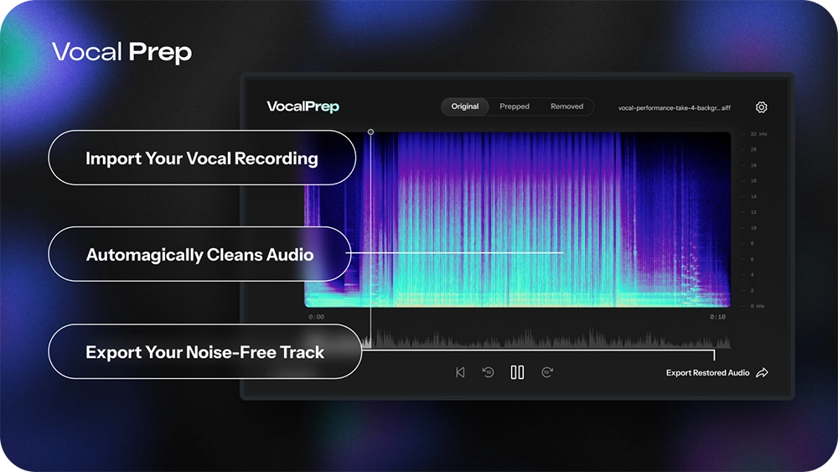Click the export share arrow icon
The height and width of the screenshot is (472, 838).
pos(762,372)
